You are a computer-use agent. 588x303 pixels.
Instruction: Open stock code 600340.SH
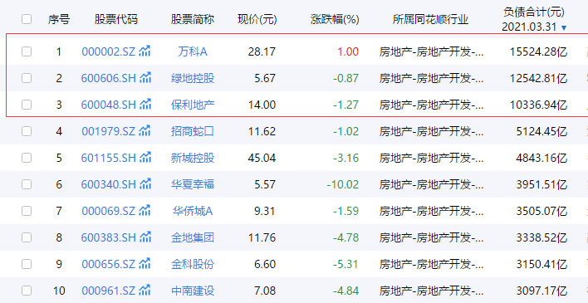[108, 184]
